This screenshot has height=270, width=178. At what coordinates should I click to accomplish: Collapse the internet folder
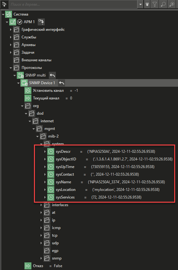click(x=30, y=121)
